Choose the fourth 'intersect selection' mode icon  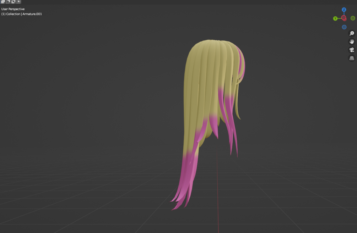18,1
